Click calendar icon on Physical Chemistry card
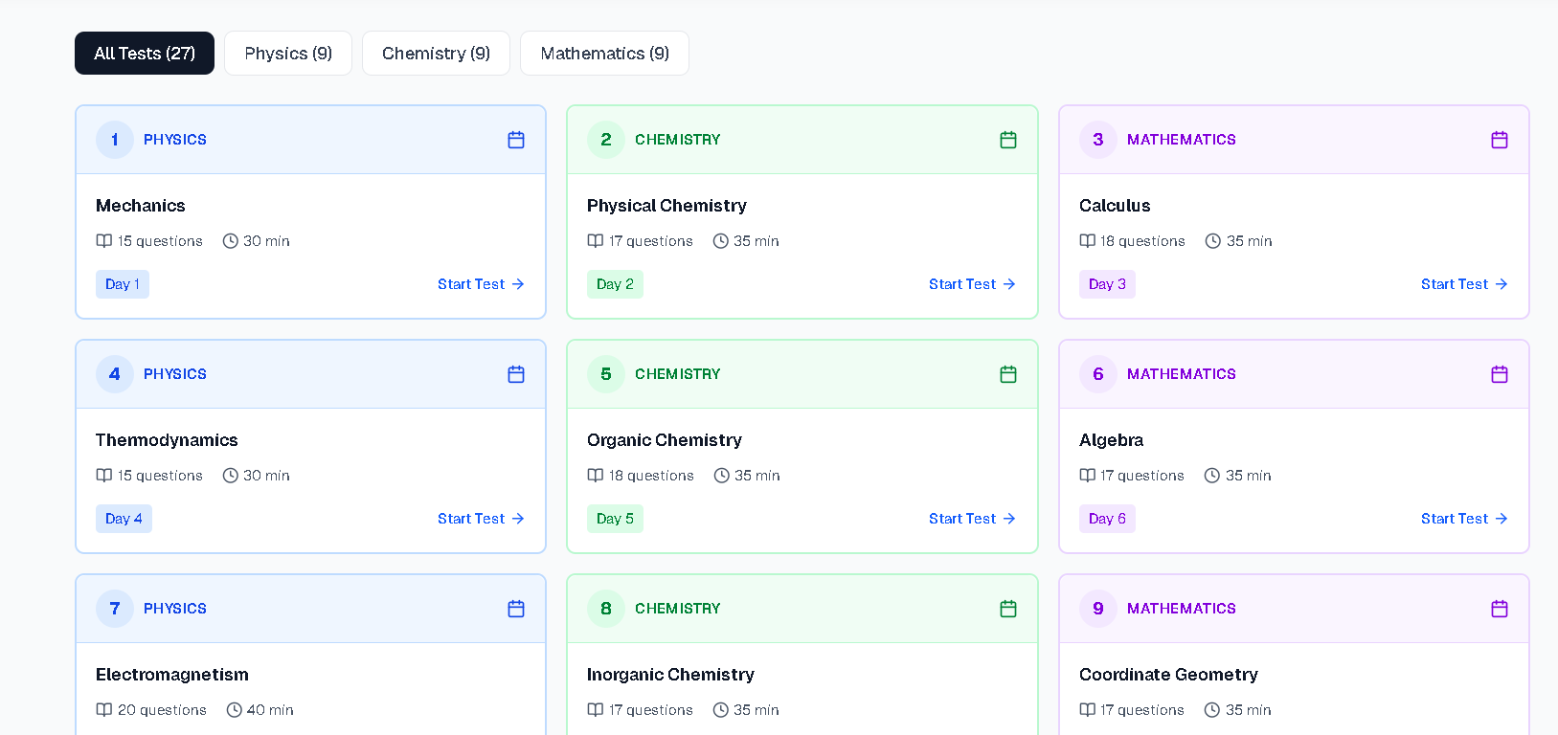The image size is (1558, 735). coord(1007,140)
